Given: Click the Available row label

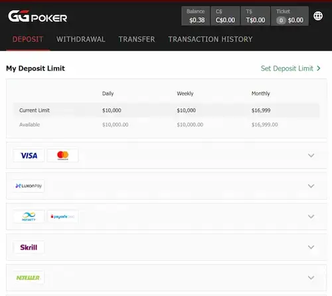Looking at the screenshot, I should tap(30, 124).
